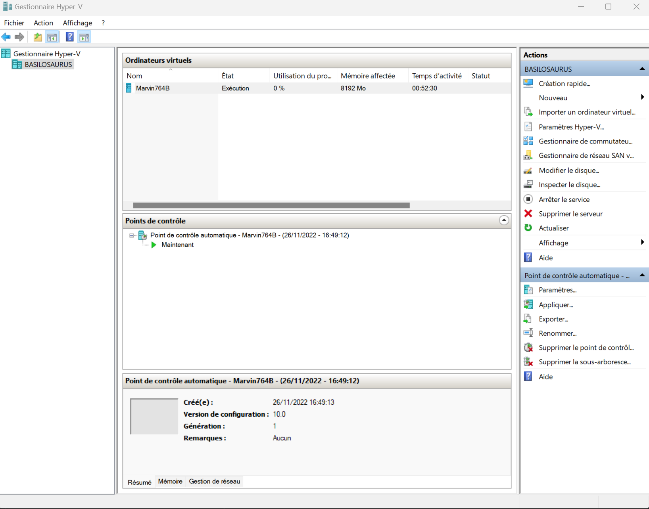Collapse the automatic checkpoint tree node
Screen dimensions: 649x509
click(x=132, y=235)
